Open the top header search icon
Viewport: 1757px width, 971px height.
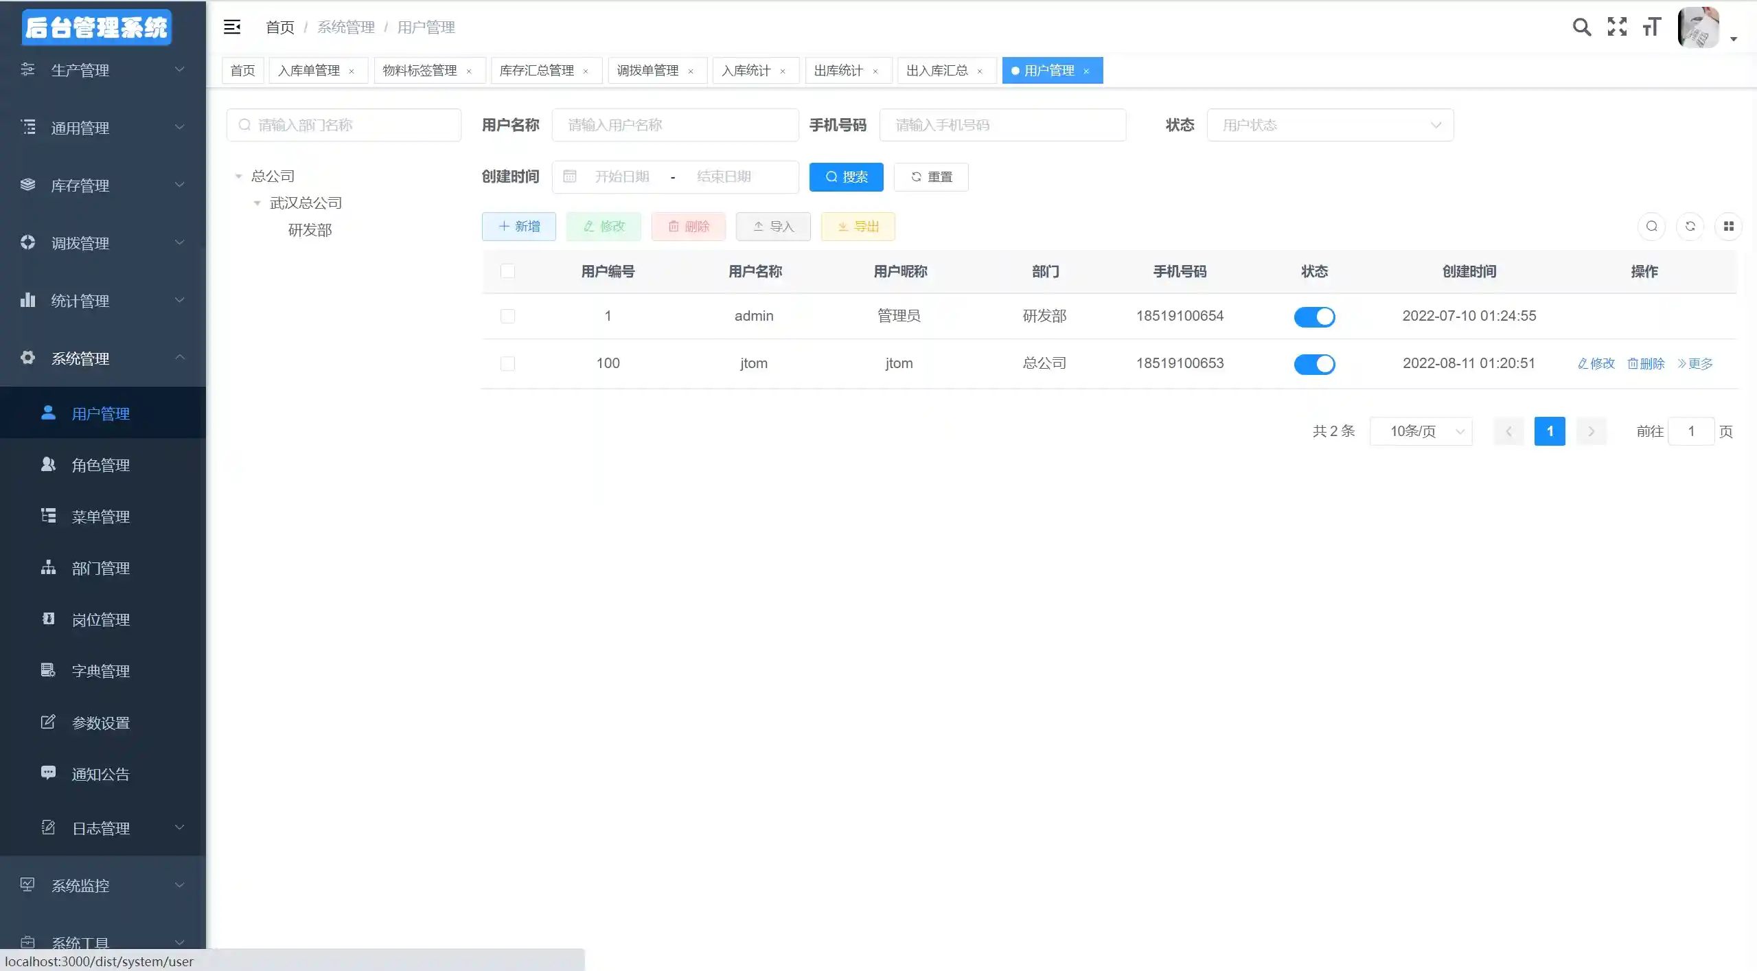[x=1581, y=27]
